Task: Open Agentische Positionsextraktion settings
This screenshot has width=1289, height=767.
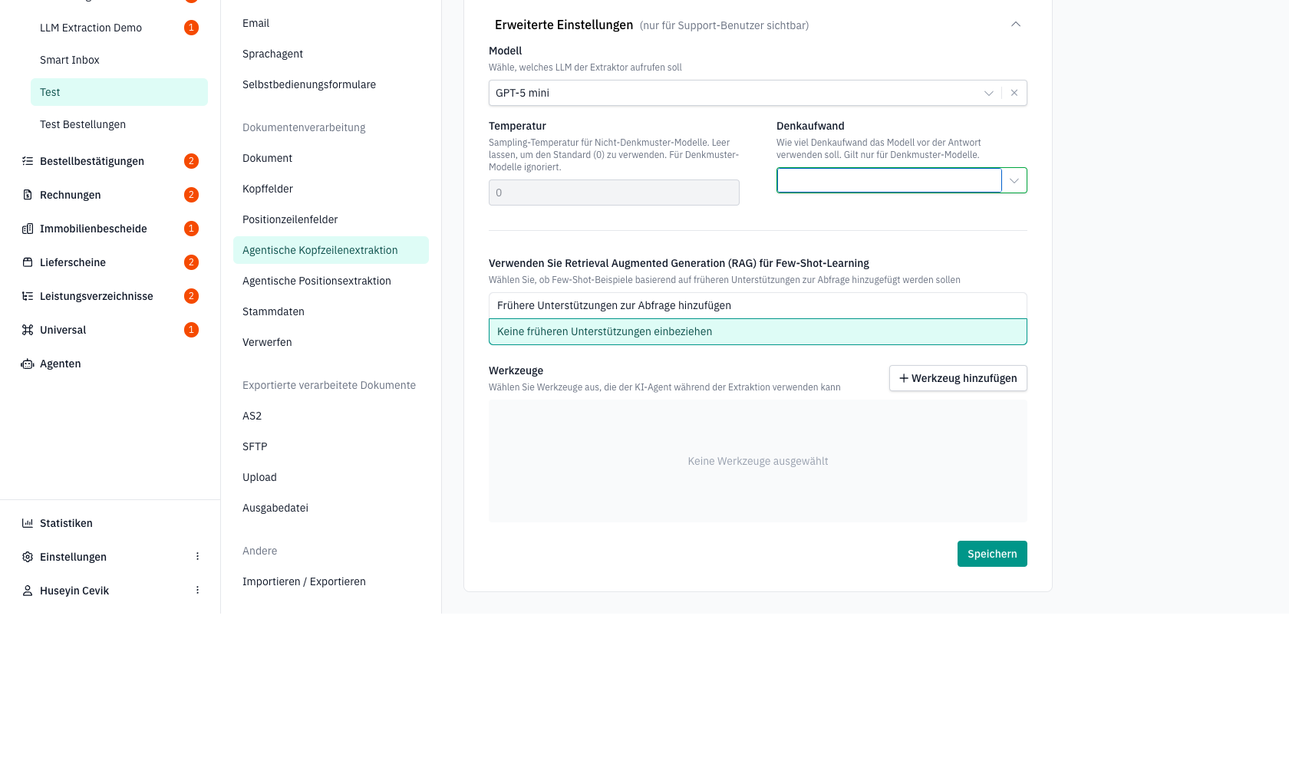Action: click(x=317, y=281)
